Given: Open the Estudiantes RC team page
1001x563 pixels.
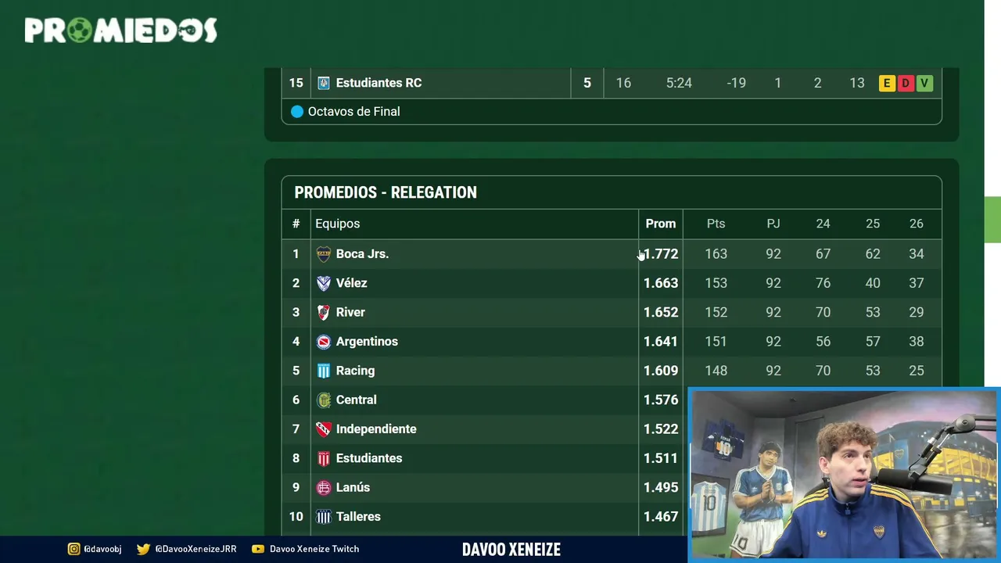Looking at the screenshot, I should coord(379,83).
